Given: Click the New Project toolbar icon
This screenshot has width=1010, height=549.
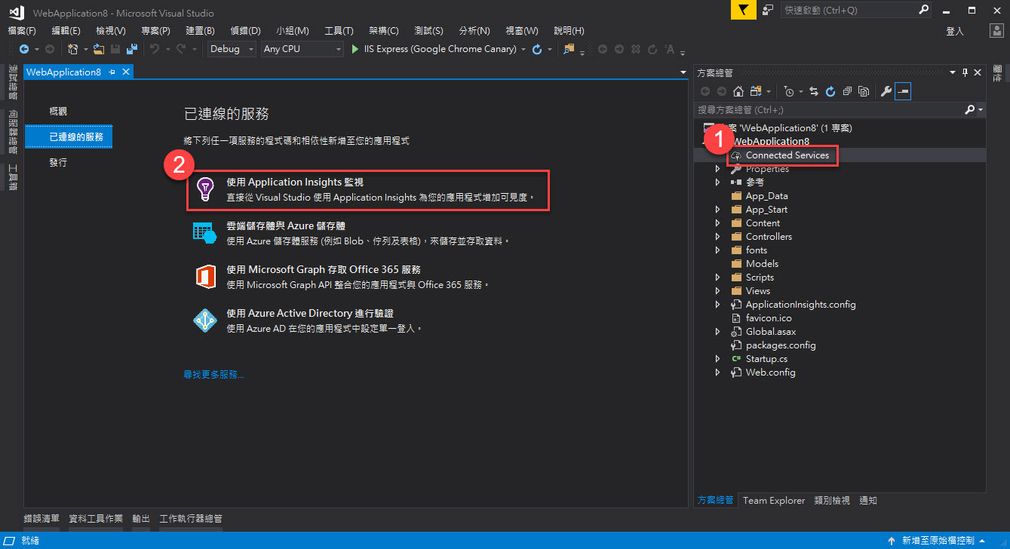Looking at the screenshot, I should point(73,49).
